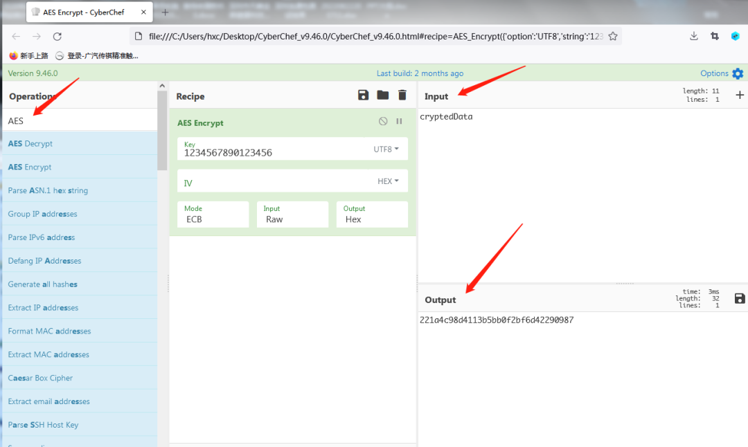Select Generate all hashes operation
Screen dimensions: 748x447
click(80, 284)
